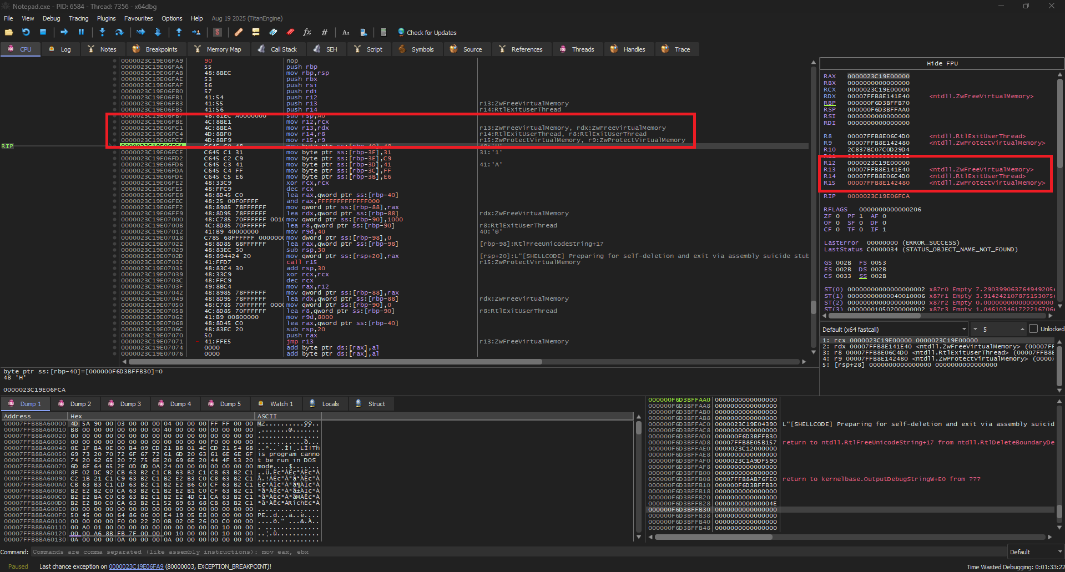This screenshot has height=572, width=1065.
Task: Open the Command type Default dropdown
Action: (1035, 552)
